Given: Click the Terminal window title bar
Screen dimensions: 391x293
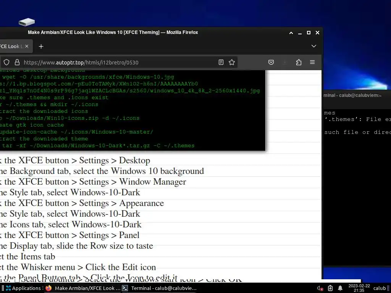Looking at the screenshot, I should (357, 95).
